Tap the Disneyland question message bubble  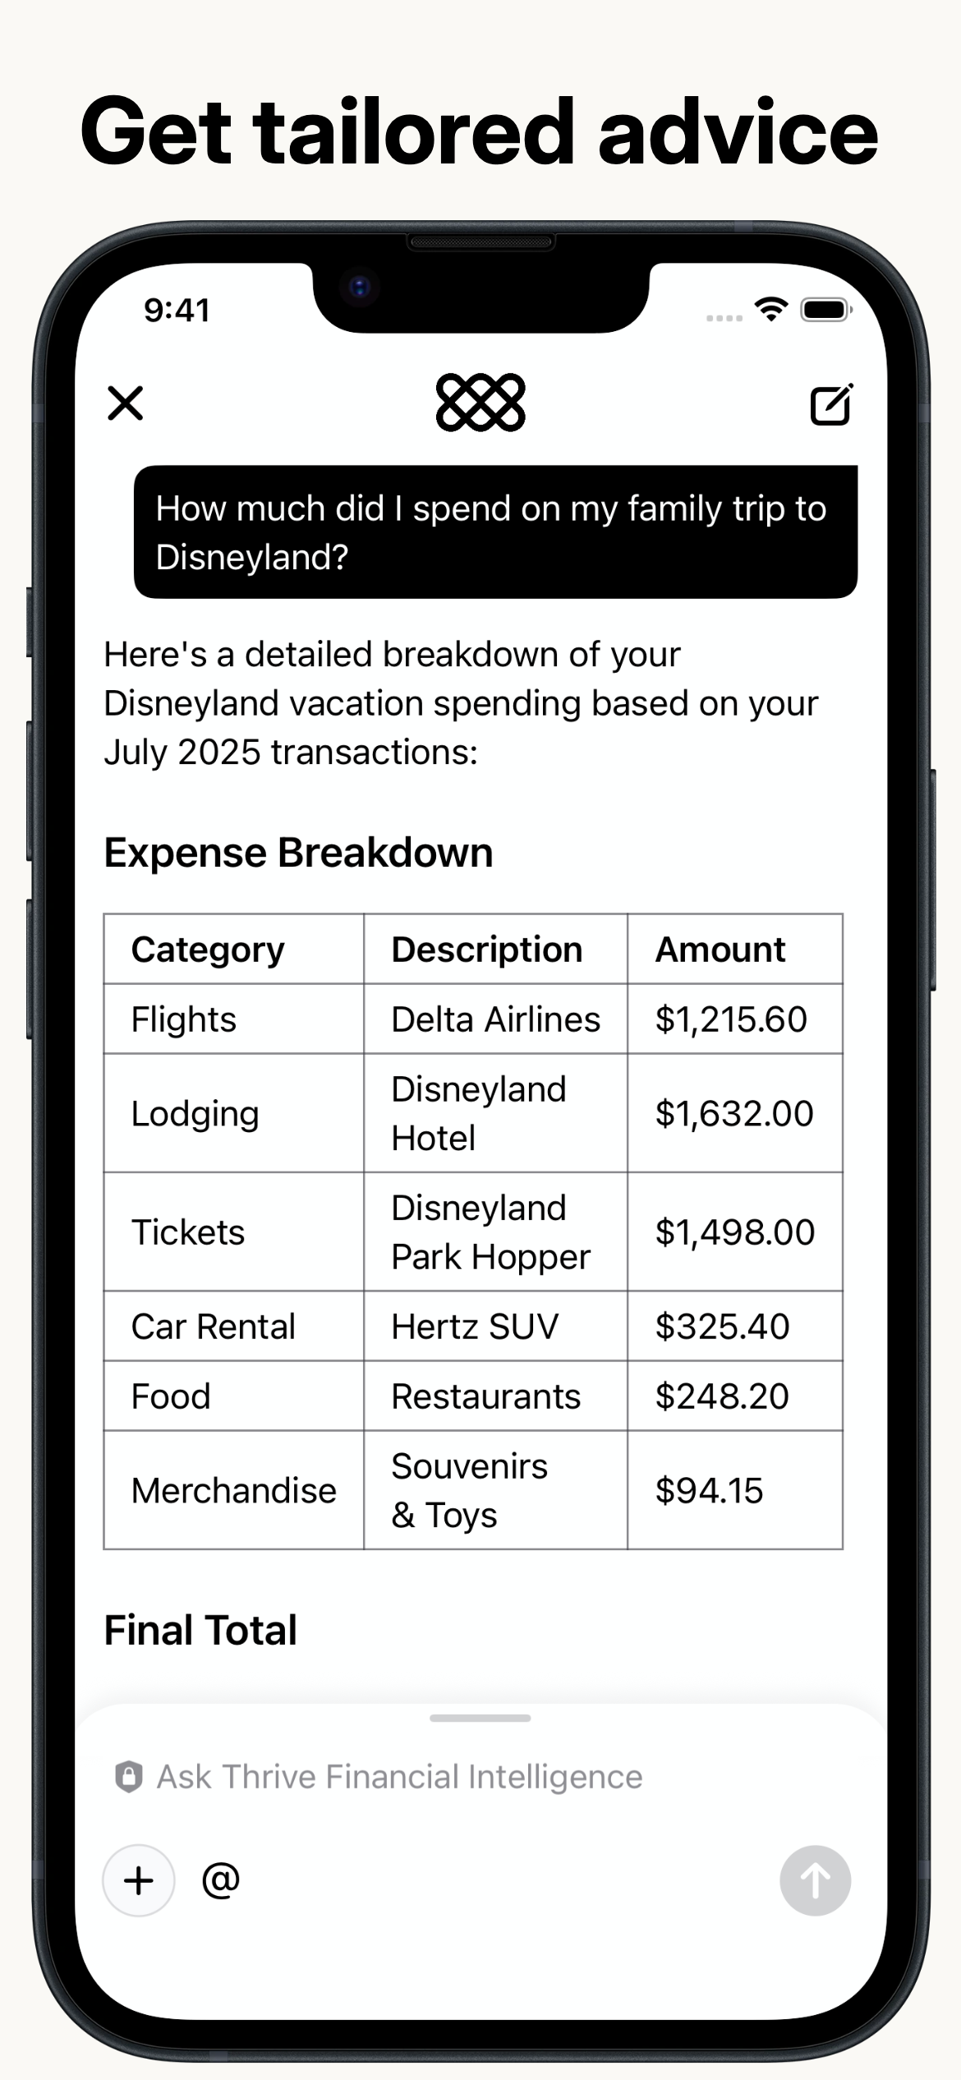point(495,532)
